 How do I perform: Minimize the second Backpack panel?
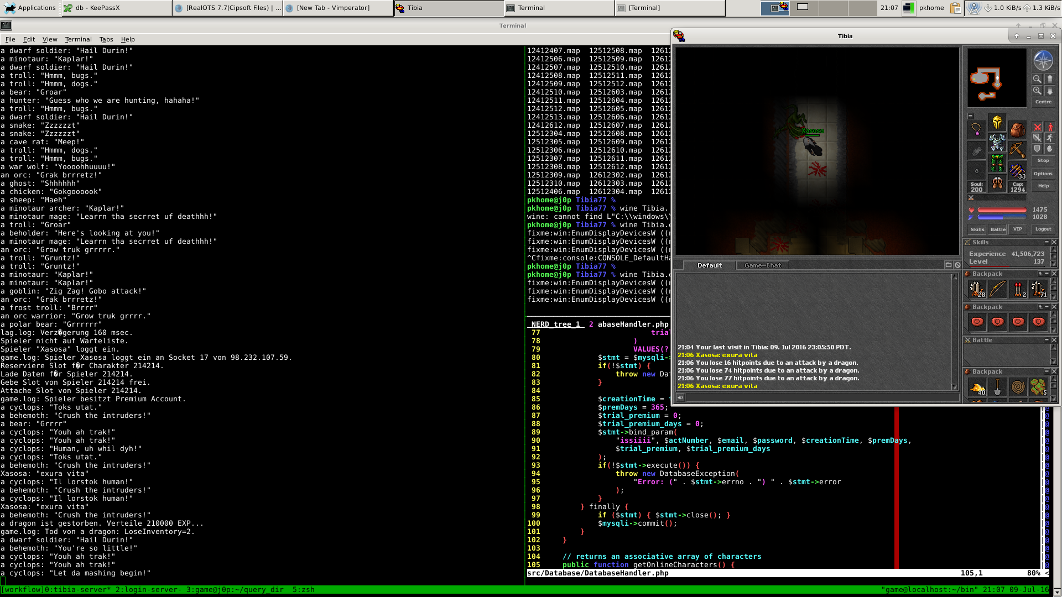1047,307
